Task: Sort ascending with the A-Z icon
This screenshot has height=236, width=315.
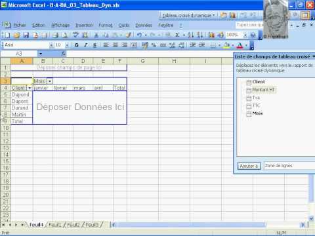Action: point(190,35)
